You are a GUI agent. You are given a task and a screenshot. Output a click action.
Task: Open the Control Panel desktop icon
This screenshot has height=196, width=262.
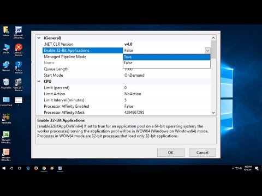point(6,101)
